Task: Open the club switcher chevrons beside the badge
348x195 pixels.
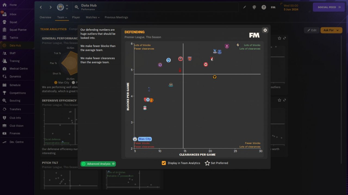Action: [67, 7]
